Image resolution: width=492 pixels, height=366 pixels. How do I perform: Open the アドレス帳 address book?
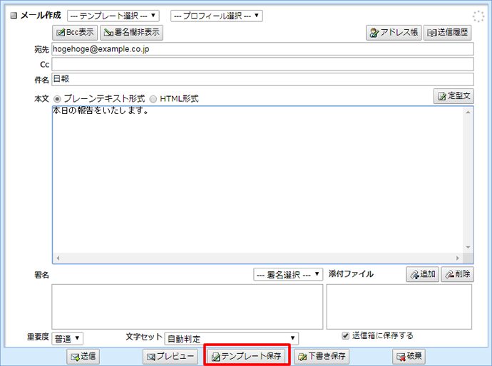(x=394, y=33)
